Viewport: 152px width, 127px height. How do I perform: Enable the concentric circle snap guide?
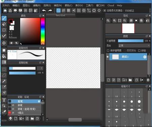coord(84,11)
